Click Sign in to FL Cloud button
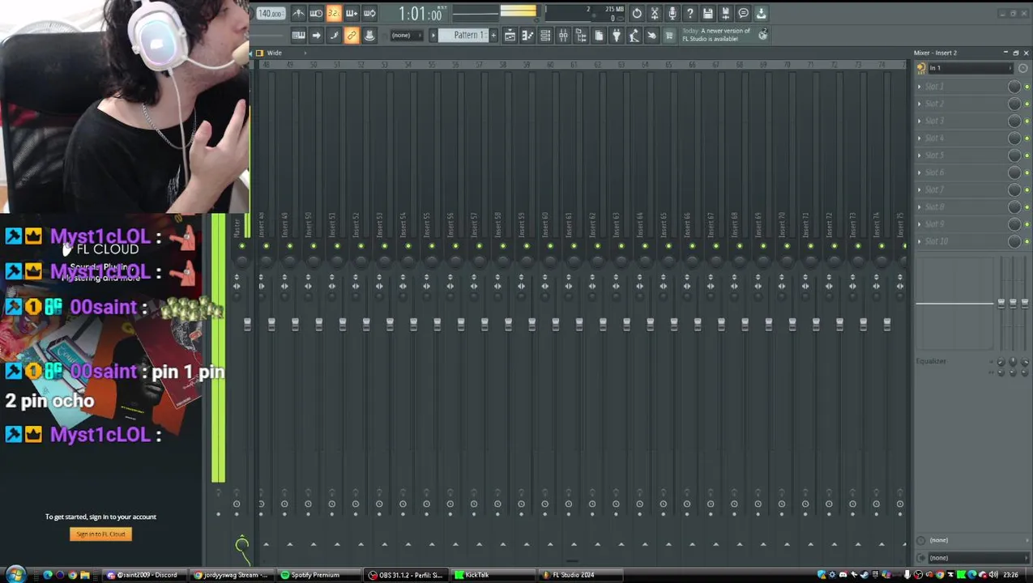Image resolution: width=1033 pixels, height=583 pixels. 100,534
